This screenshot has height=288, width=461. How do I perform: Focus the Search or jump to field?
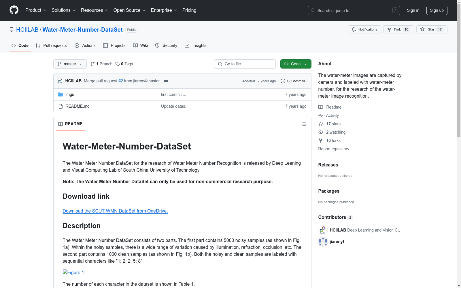coord(354,10)
